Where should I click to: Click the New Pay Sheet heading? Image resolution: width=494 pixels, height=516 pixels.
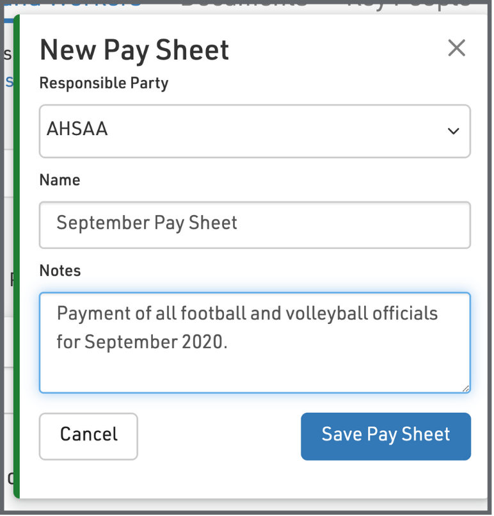[x=134, y=50]
